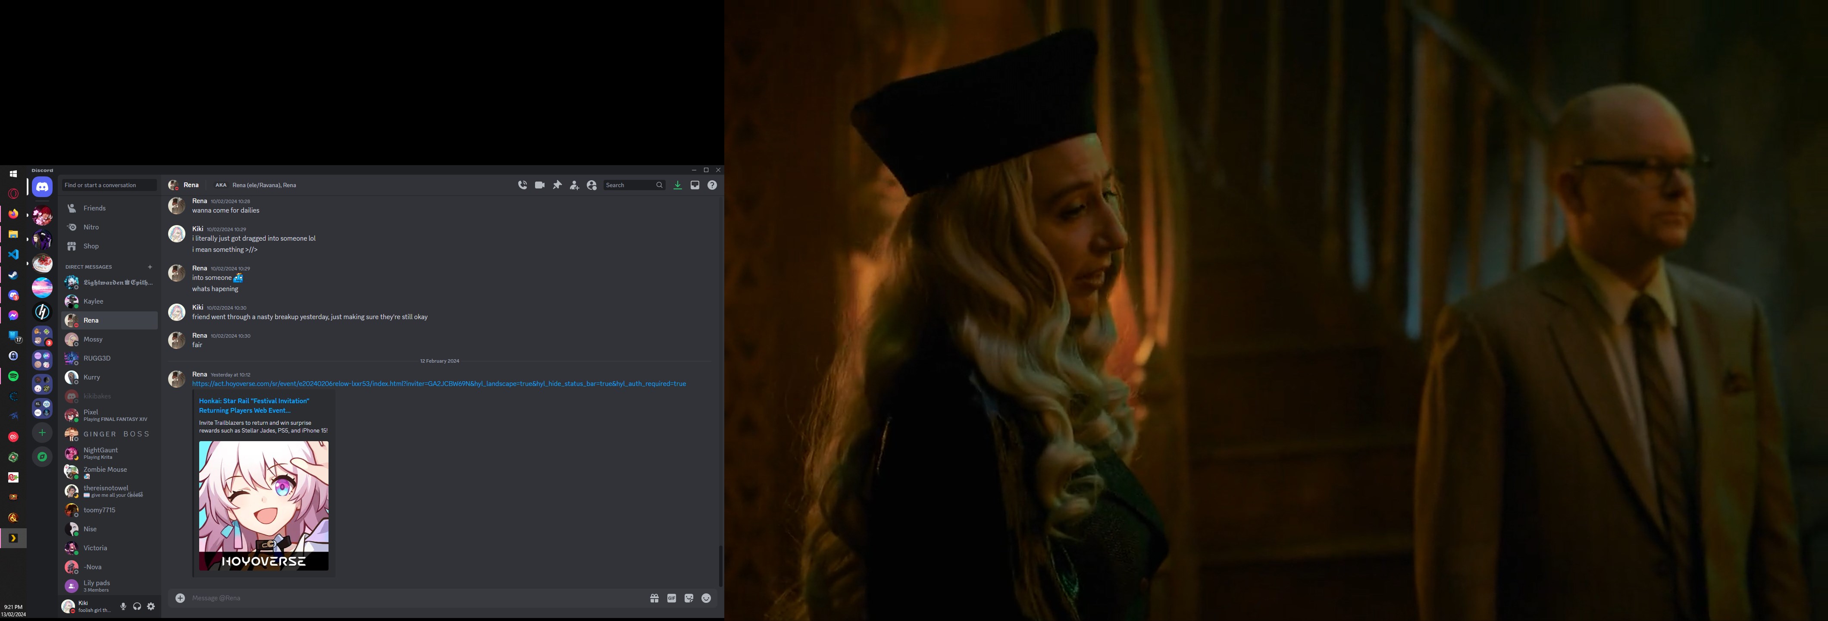Open Messenger from the taskbar
Viewport: 1828px width, 621px height.
click(x=13, y=315)
